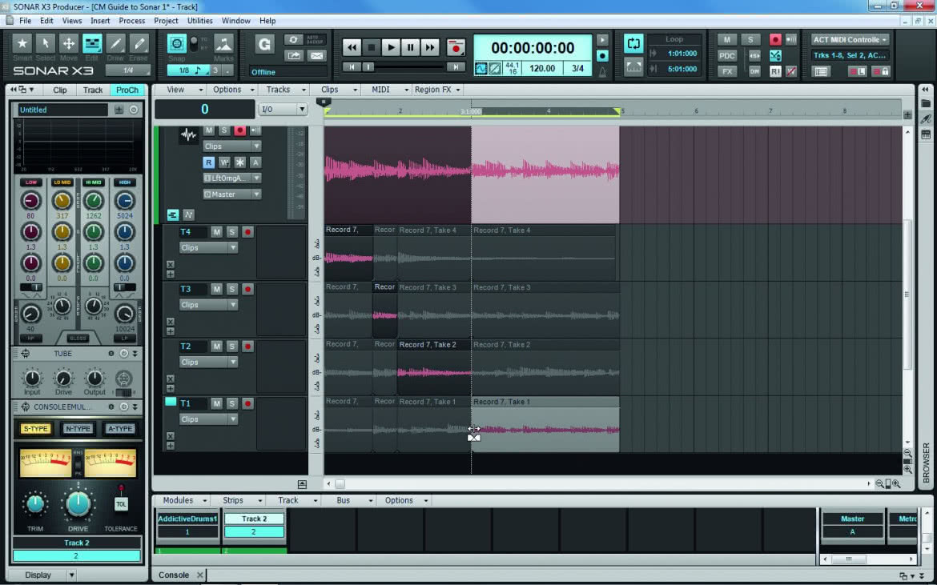937x585 pixels.
Task: Switch to the Clip inspector tab
Action: (x=60, y=90)
